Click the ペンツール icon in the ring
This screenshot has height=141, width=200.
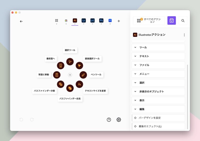pyautogui.click(x=83, y=75)
